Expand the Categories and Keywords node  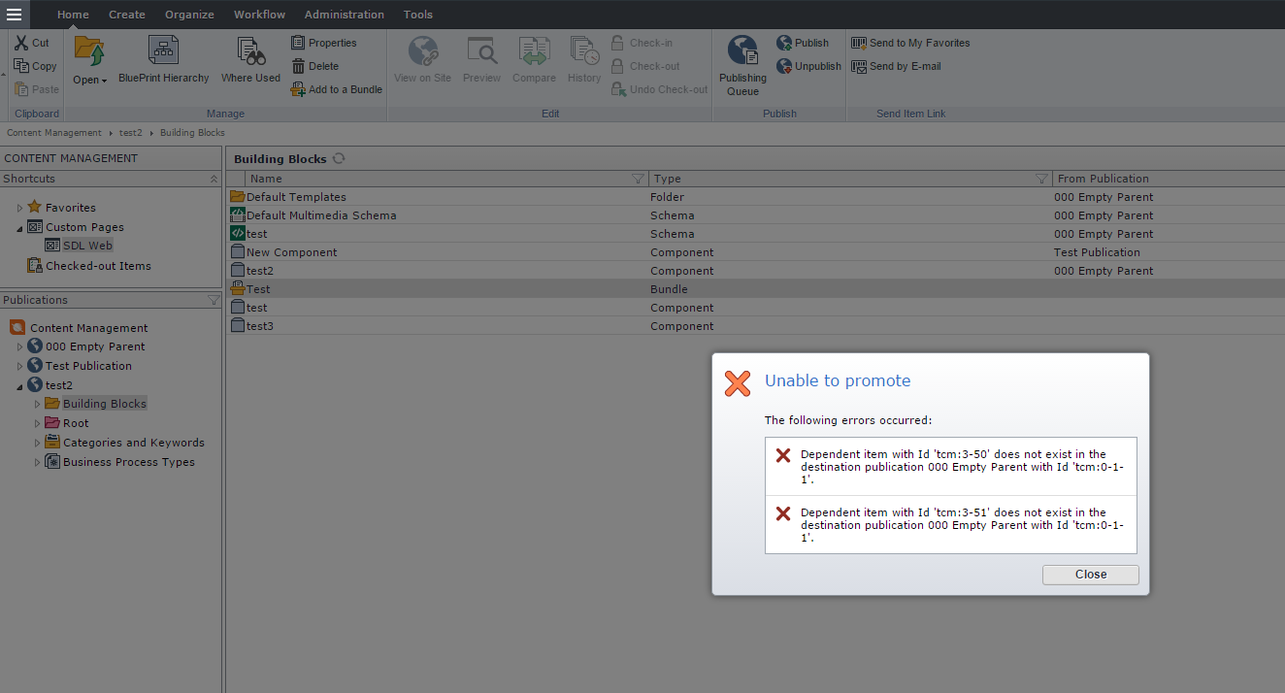pos(38,443)
